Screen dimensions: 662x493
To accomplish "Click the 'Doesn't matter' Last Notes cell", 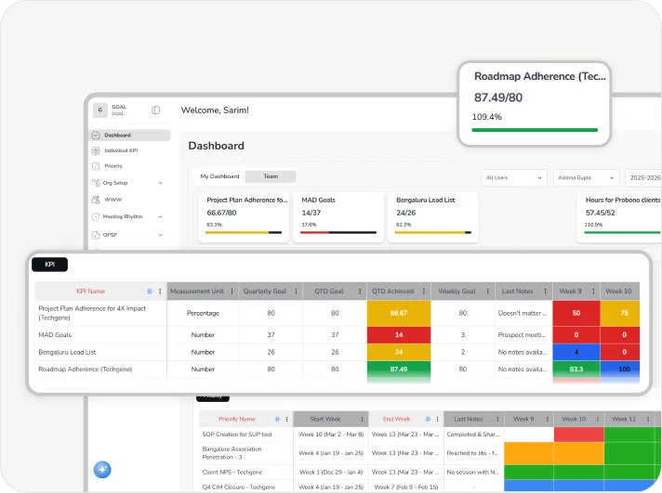I will tap(523, 313).
